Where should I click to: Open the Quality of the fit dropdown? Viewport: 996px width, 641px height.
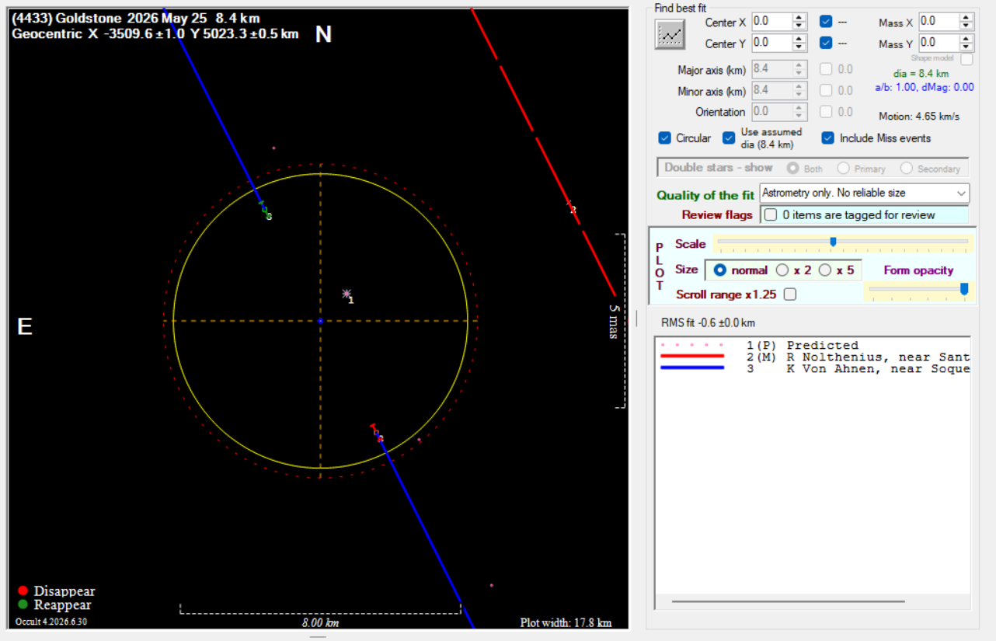point(865,193)
